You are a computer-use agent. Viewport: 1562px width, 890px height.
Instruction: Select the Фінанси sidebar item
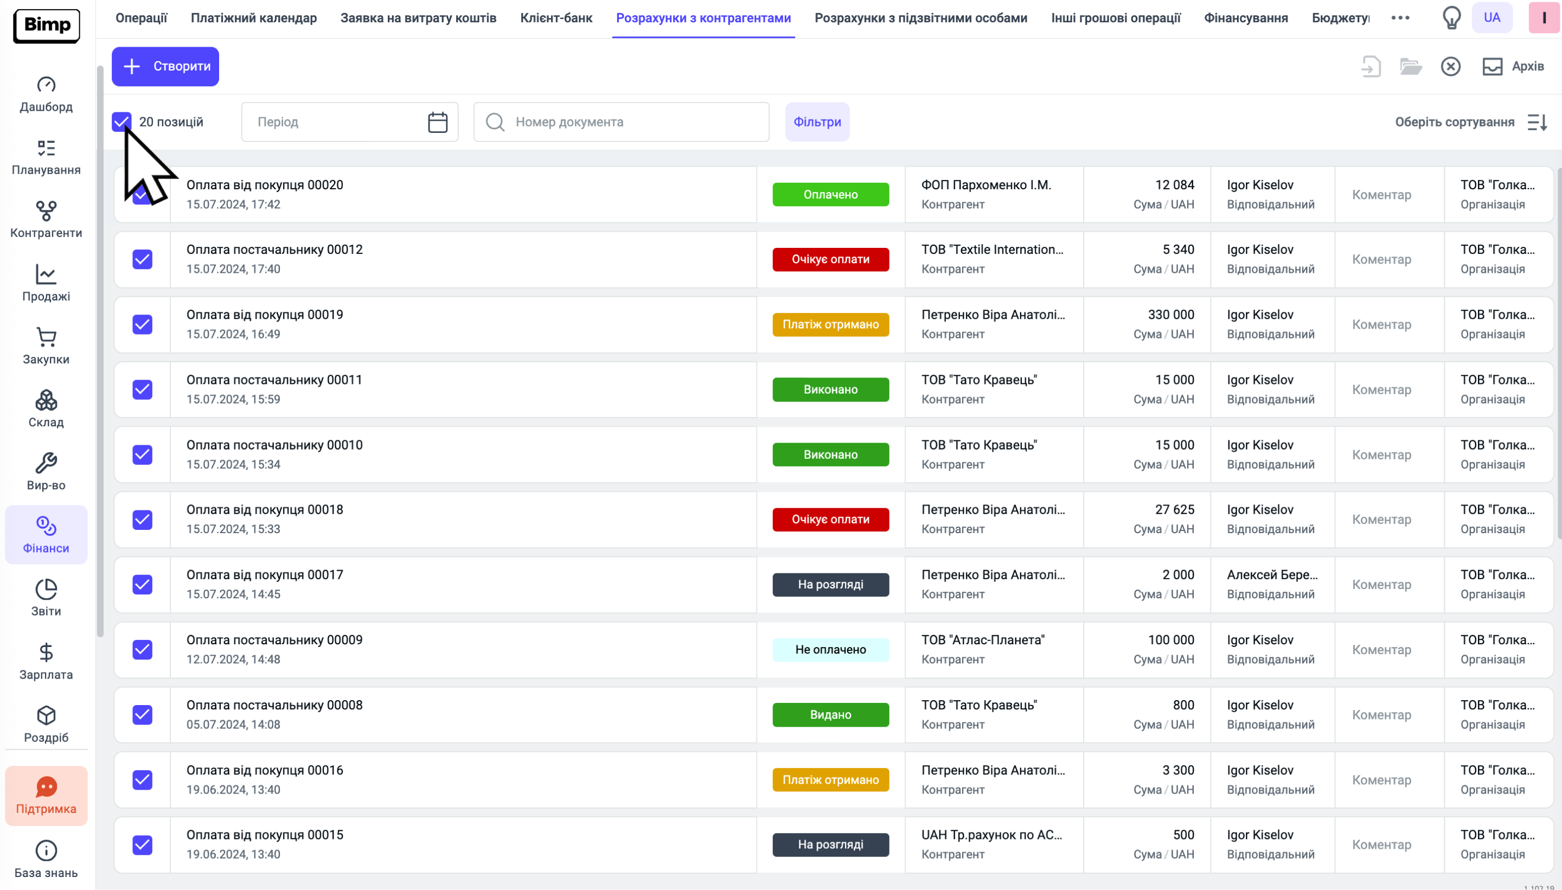46,535
